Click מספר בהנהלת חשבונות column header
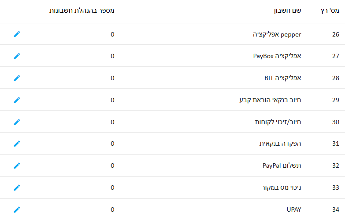The width and height of the screenshot is (345, 217). [x=82, y=11]
